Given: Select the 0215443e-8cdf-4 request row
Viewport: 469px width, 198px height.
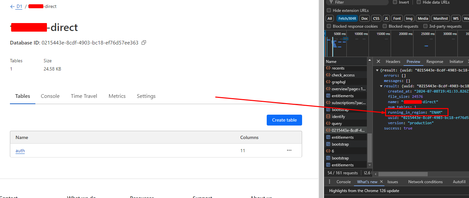Looking at the screenshot, I should point(345,130).
